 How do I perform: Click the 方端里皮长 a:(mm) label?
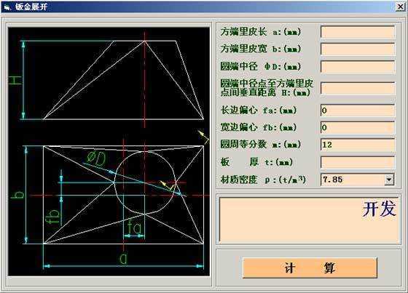tap(261, 32)
